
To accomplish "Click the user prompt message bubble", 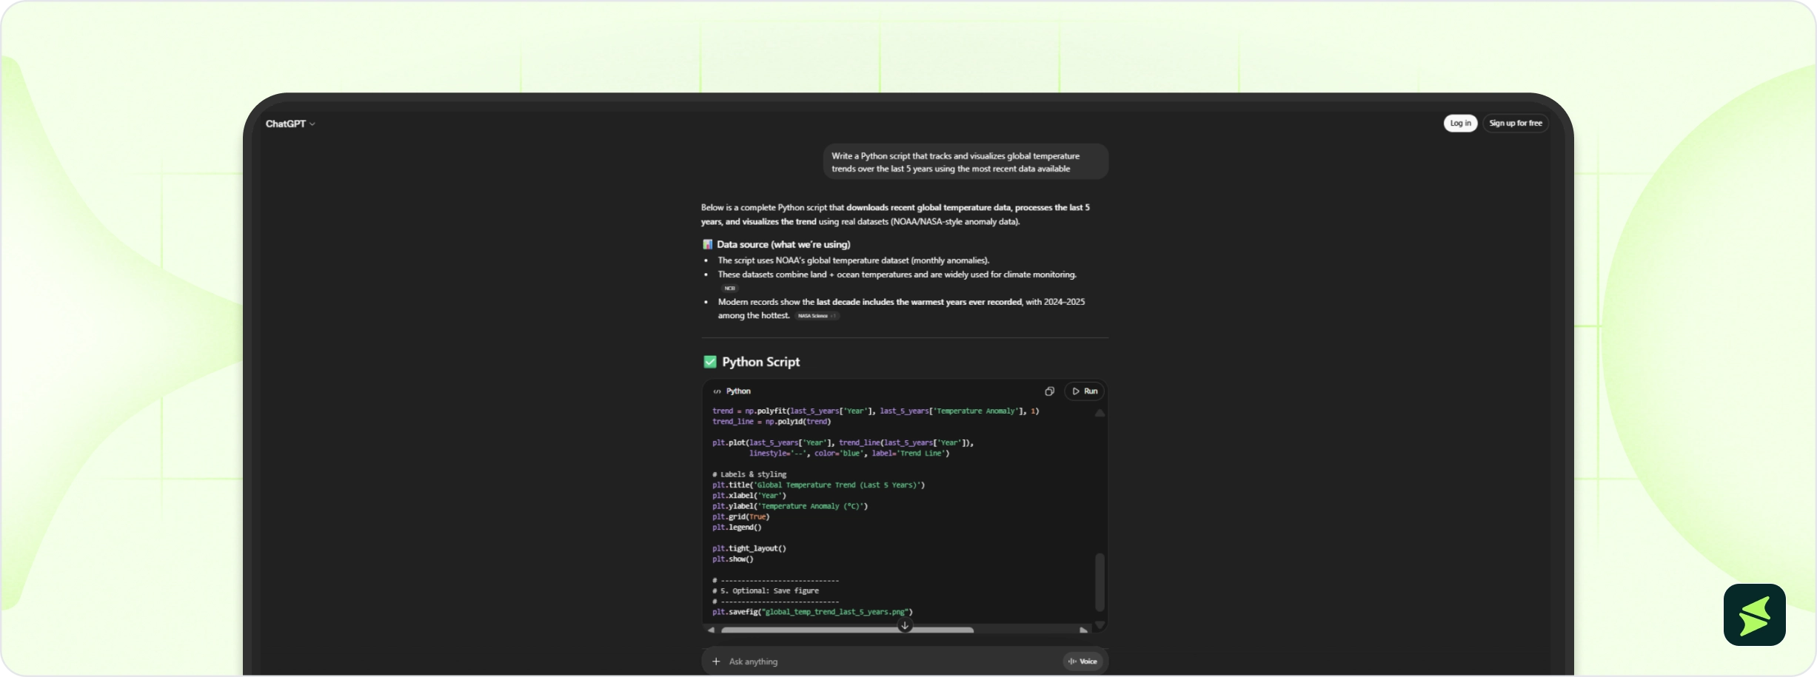I will pos(966,162).
